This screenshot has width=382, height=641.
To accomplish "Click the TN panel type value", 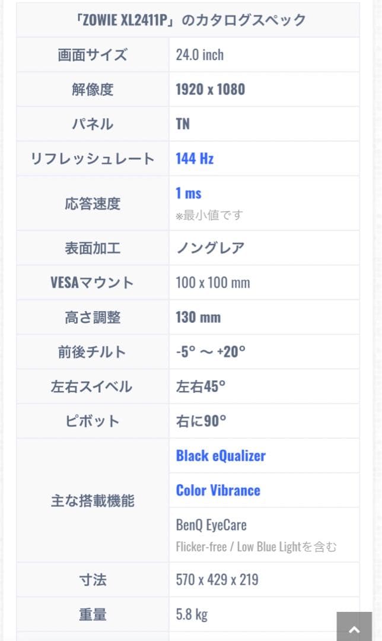I will (183, 124).
